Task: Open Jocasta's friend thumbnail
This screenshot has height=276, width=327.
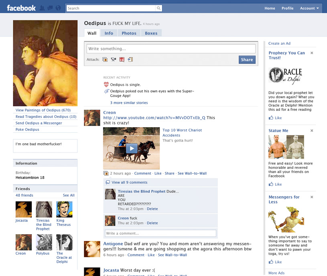Action: [x=24, y=209]
